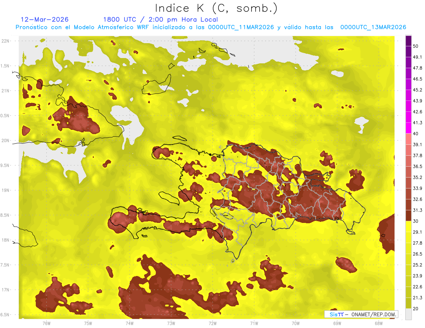Click the longitude label "71W"

coord(254,323)
